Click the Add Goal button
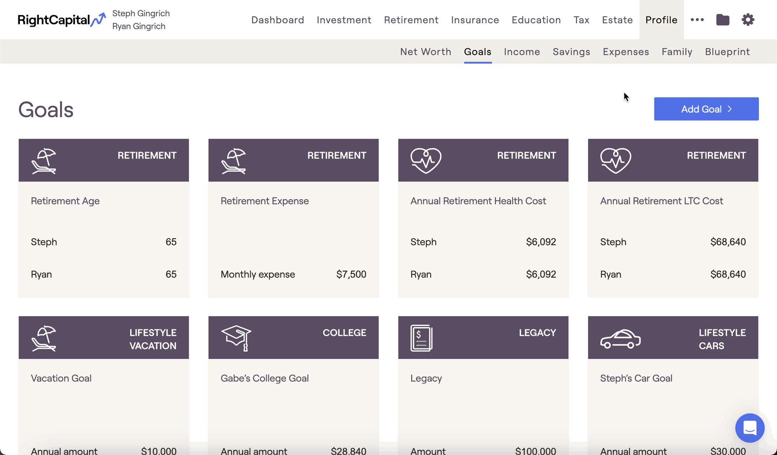This screenshot has height=455, width=777. (x=706, y=109)
